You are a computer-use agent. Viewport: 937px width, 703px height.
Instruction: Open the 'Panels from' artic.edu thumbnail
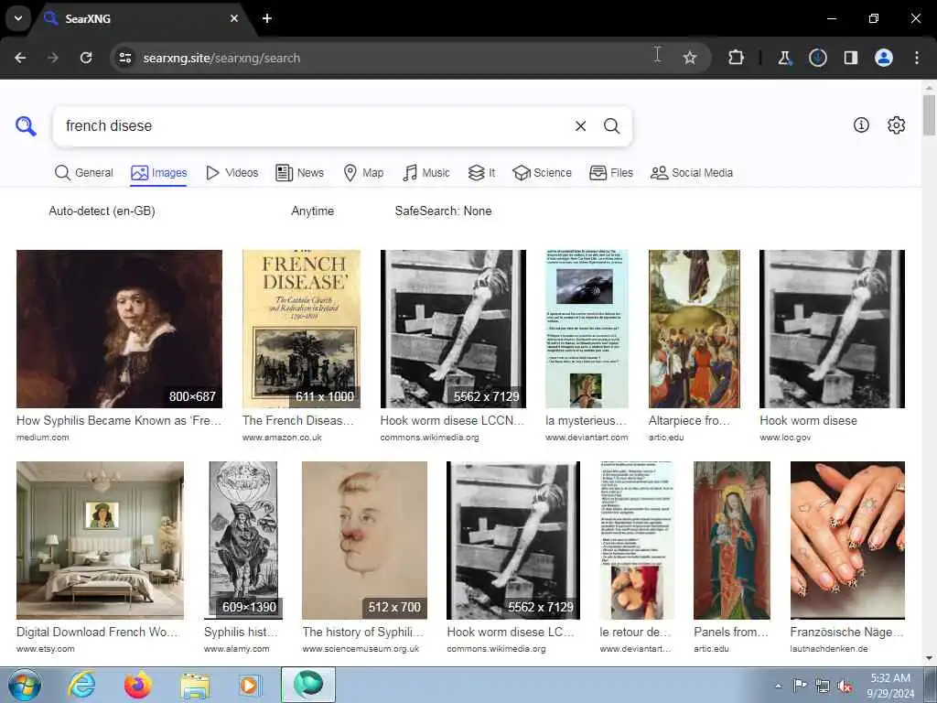click(x=732, y=540)
